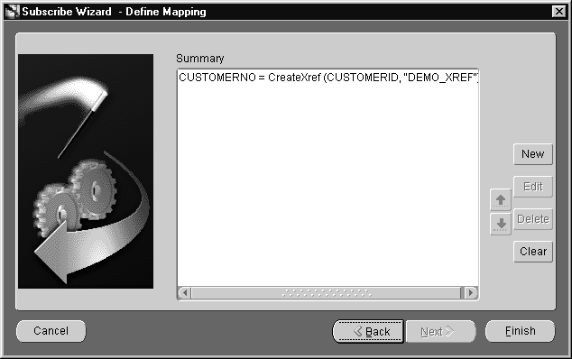The image size is (572, 359).
Task: Click the move-down arrow button
Action: coord(501,224)
